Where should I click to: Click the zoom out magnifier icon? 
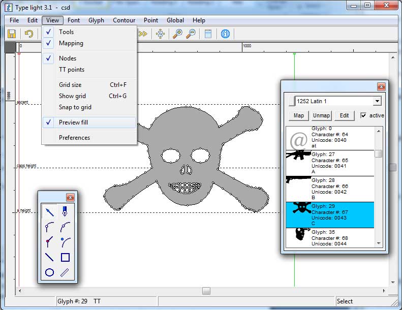click(191, 34)
